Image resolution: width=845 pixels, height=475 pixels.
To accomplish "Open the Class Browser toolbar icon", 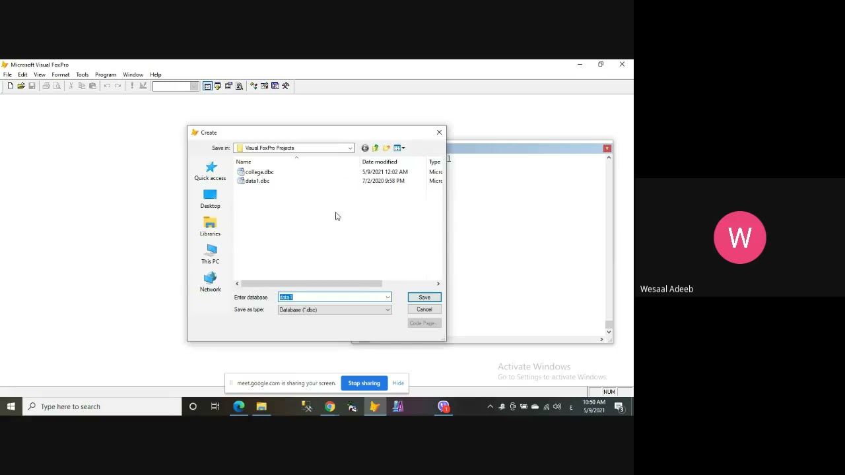I will pos(253,86).
